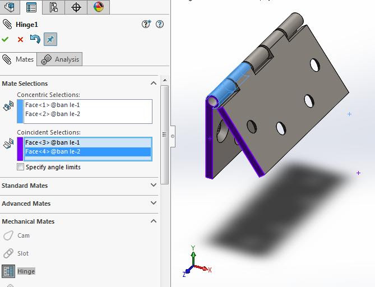Click the purple Coincident Selections color swatch

[x=20, y=149]
